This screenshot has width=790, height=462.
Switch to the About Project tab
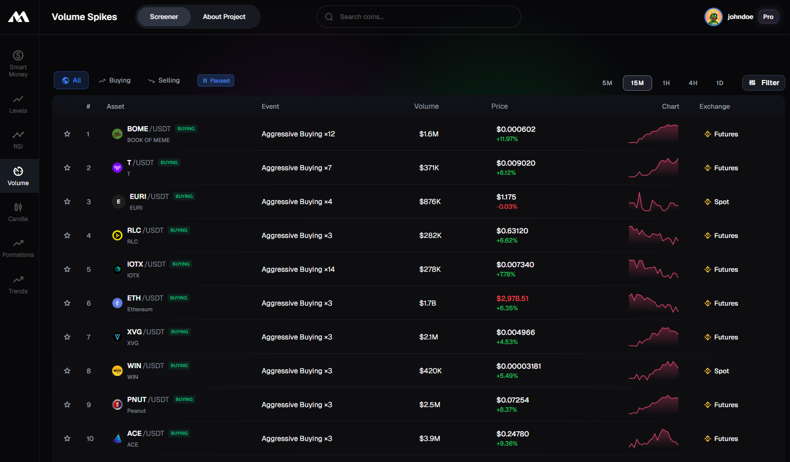pyautogui.click(x=224, y=17)
